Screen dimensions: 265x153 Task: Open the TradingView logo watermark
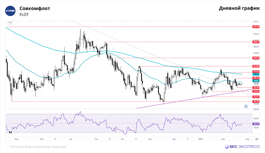(x=10, y=132)
